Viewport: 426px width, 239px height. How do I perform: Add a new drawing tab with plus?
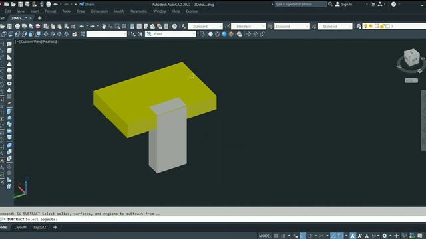(40, 18)
